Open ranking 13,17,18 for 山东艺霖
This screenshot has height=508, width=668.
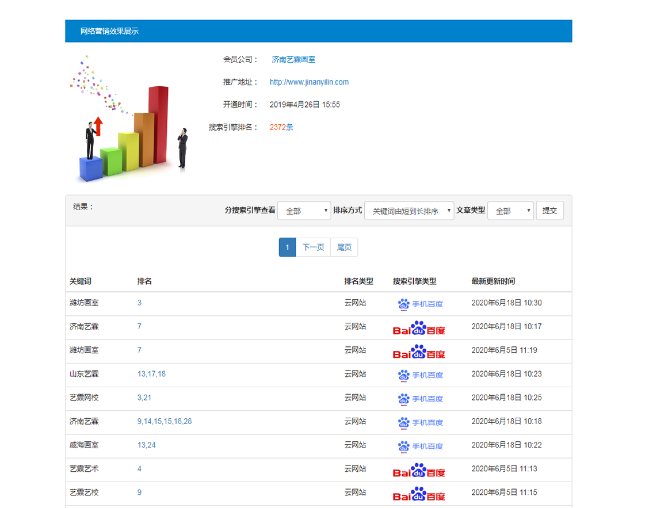click(151, 374)
